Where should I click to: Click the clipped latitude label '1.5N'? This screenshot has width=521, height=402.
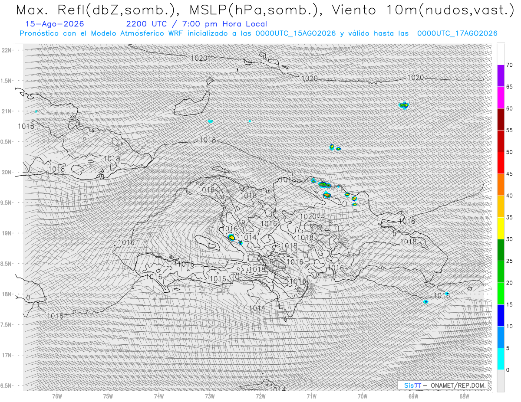[6, 81]
